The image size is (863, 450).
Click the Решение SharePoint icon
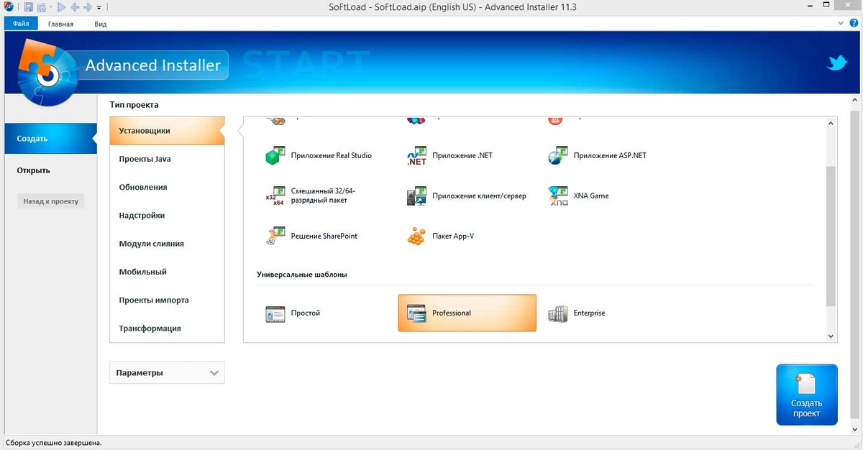pos(275,236)
